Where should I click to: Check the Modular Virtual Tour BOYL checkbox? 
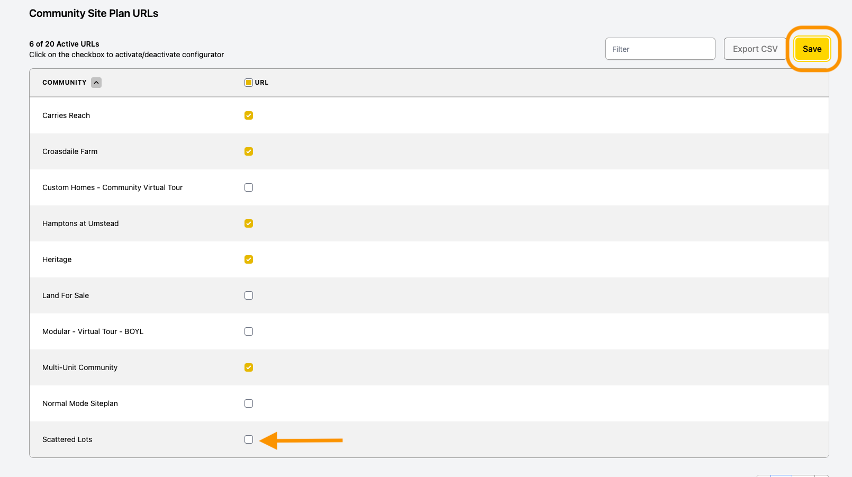pyautogui.click(x=249, y=331)
